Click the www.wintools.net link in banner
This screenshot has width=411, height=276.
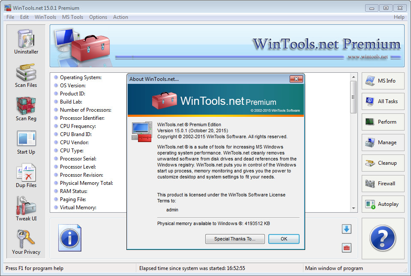click(x=367, y=57)
